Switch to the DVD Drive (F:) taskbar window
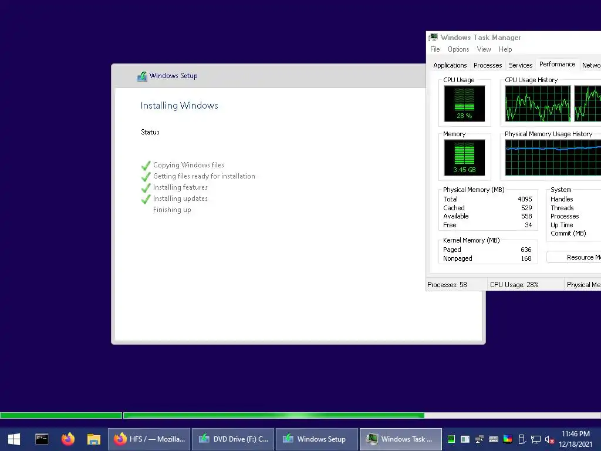Image resolution: width=601 pixels, height=451 pixels. pyautogui.click(x=233, y=439)
